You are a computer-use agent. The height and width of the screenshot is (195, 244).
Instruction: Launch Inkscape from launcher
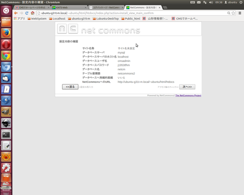tap(6, 123)
